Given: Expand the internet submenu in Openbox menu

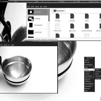Looking at the screenshot, I should click(90, 72).
